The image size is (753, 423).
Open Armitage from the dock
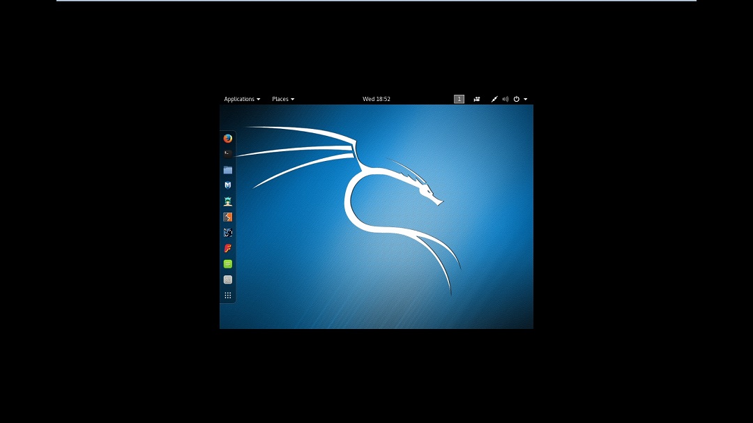point(227,201)
